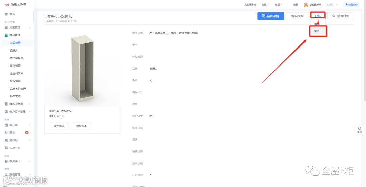Click the 方案管理 folder icon
This screenshot has width=366, height=187.
pos(6,27)
